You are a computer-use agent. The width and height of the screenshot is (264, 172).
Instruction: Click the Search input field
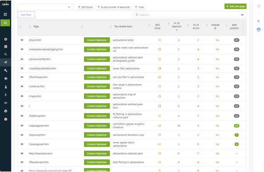click(188, 15)
